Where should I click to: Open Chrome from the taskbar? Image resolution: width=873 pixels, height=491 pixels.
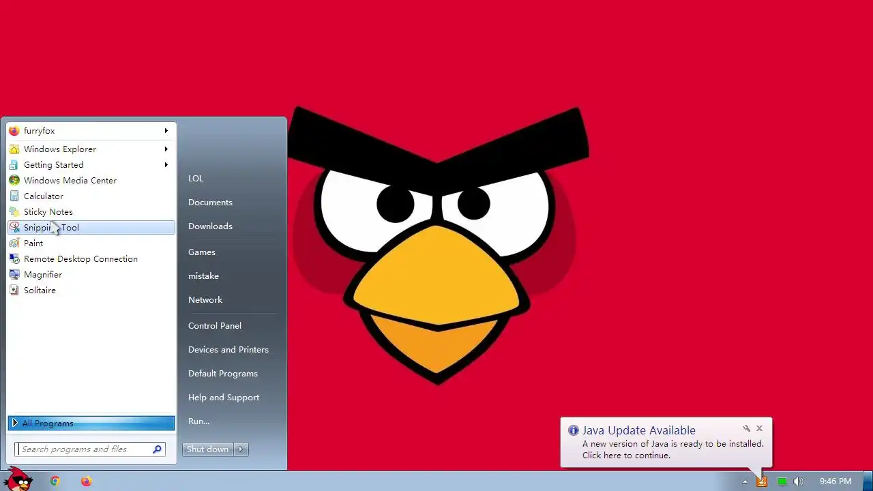(55, 481)
